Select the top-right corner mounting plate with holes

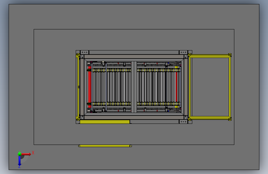point(183,52)
